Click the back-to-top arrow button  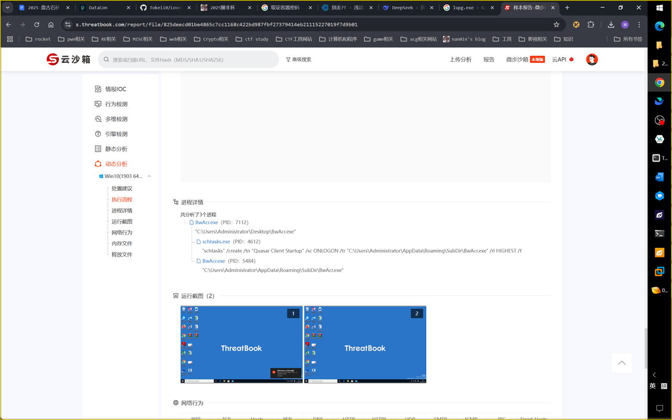click(x=622, y=363)
